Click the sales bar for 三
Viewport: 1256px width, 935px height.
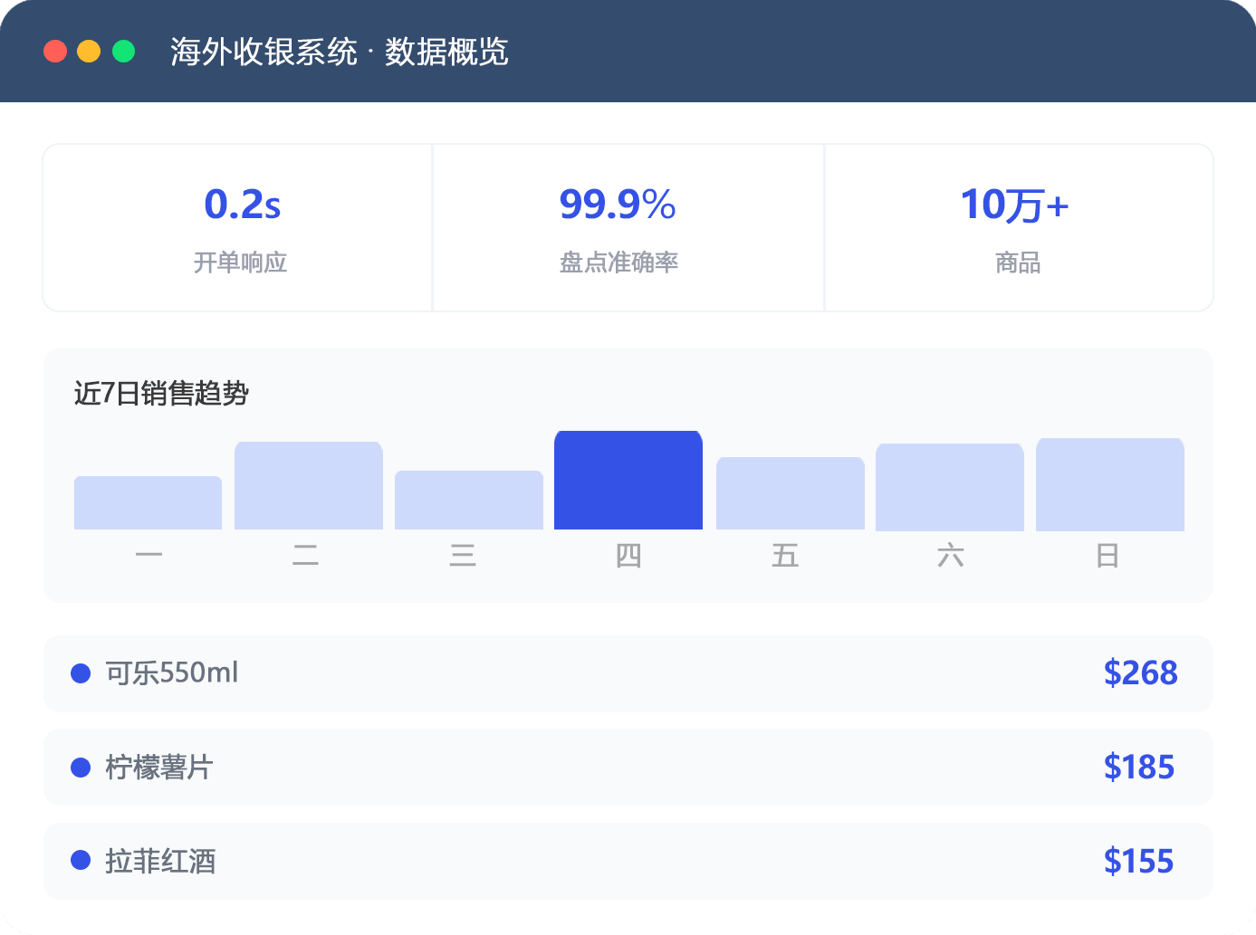click(x=469, y=500)
